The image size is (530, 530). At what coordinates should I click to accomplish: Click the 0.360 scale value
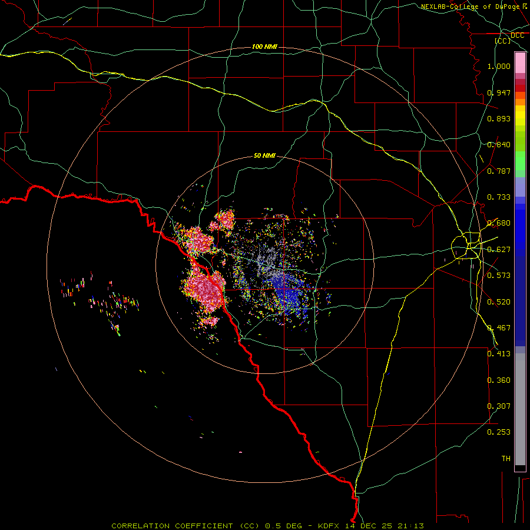(x=499, y=380)
